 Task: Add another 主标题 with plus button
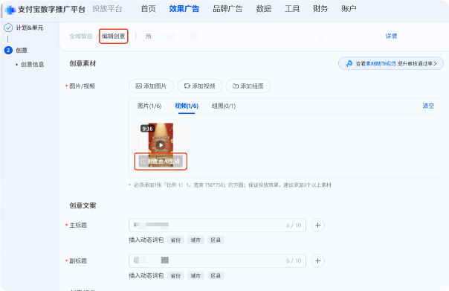pos(317,226)
